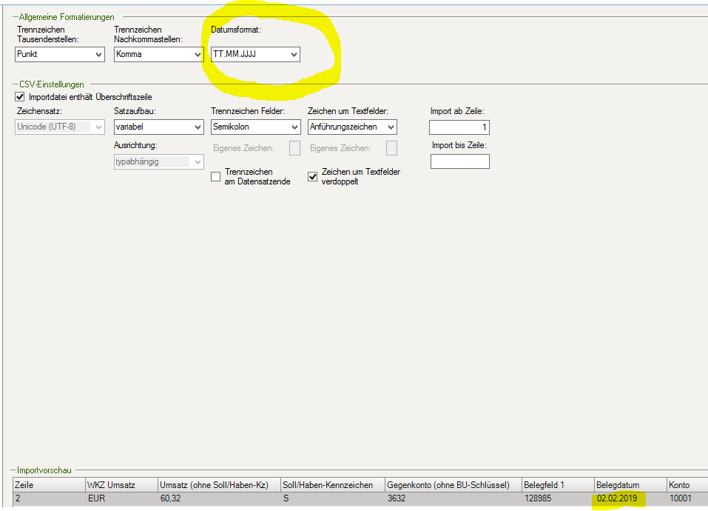This screenshot has height=511, width=708.
Task: Select the 'EUR' cell in the preview row
Action: point(121,499)
